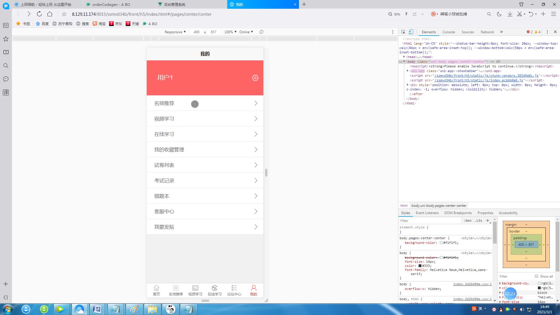This screenshot has height=315, width=560.
Task: Click the browser address bar URL
Action: click(x=141, y=14)
